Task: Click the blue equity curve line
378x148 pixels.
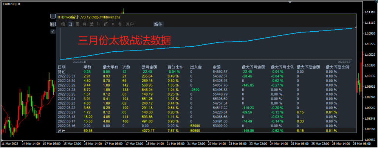Action: 206,44
